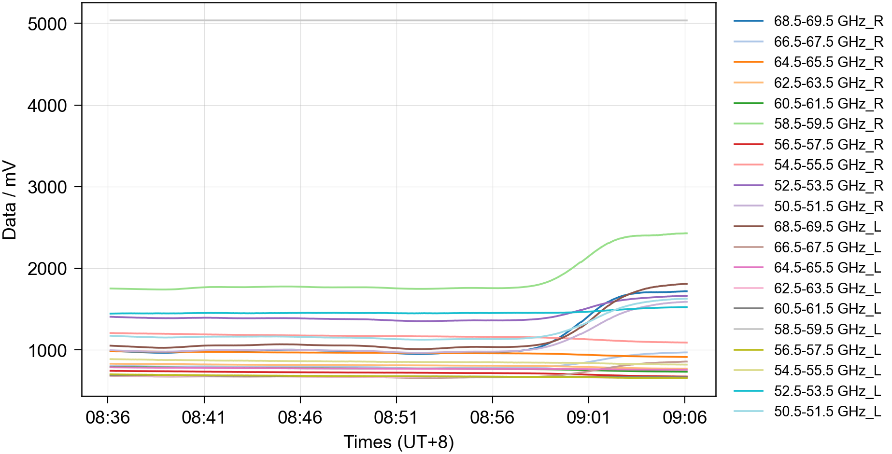Click the 52.5-53.5 GHz_L legend label
Image resolution: width=892 pixels, height=454 pixels.
pos(827,391)
